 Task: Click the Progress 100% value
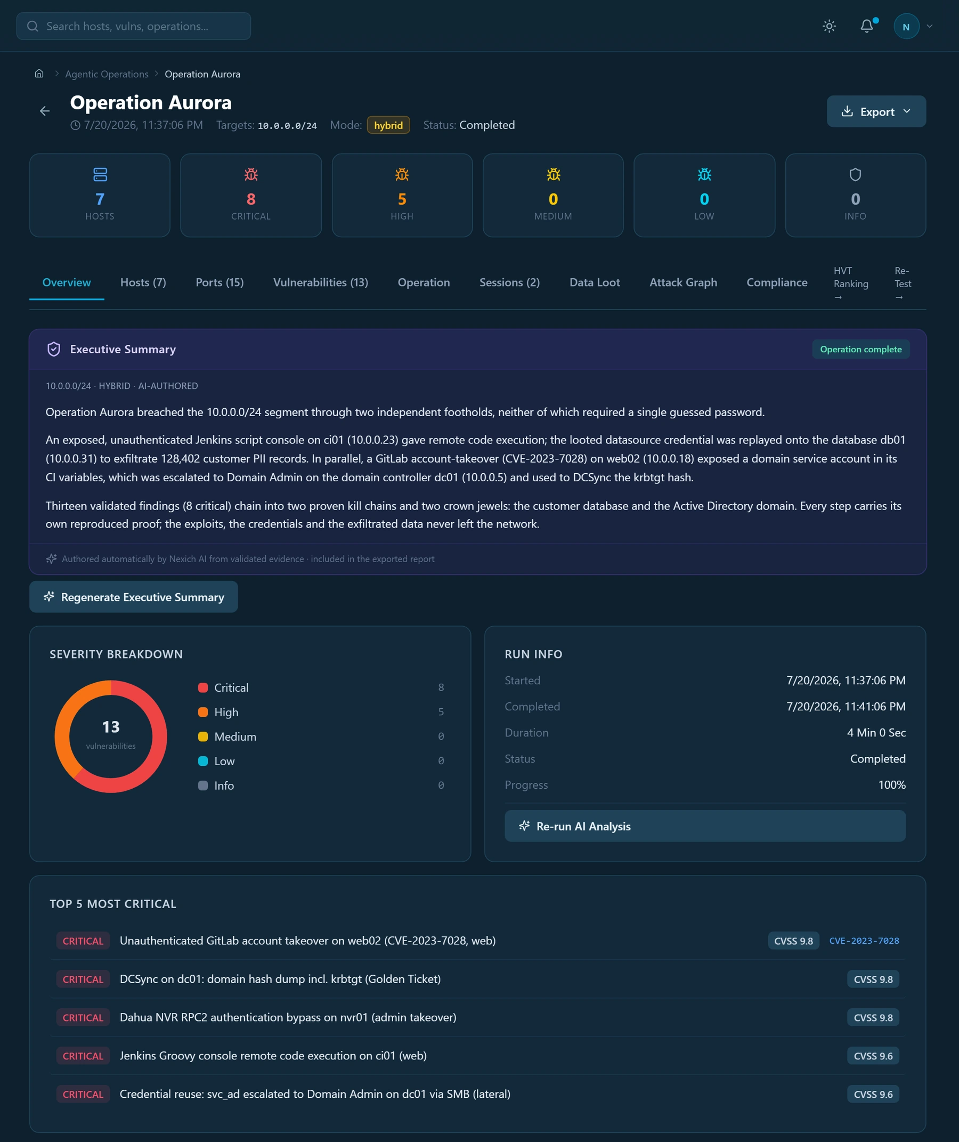[x=891, y=785]
